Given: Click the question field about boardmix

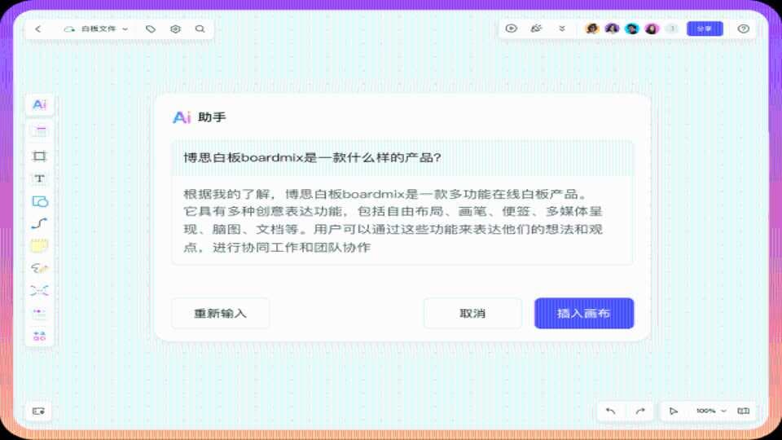Looking at the screenshot, I should [402, 157].
